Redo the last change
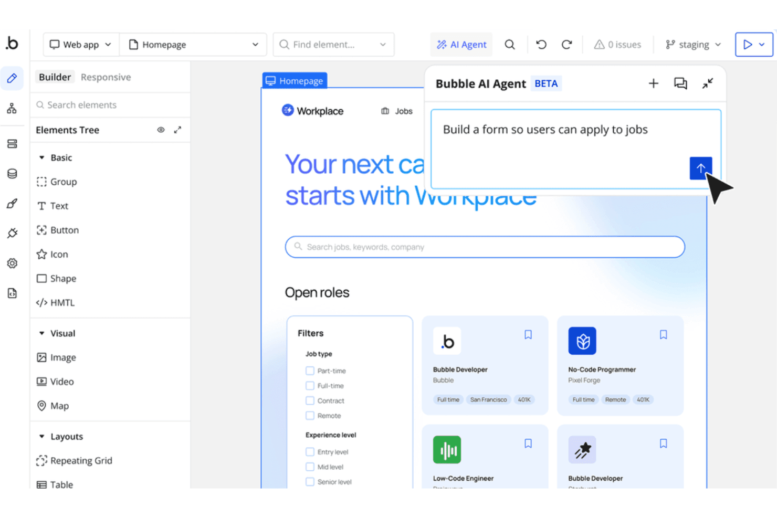This screenshot has height=518, width=777. coord(566,45)
